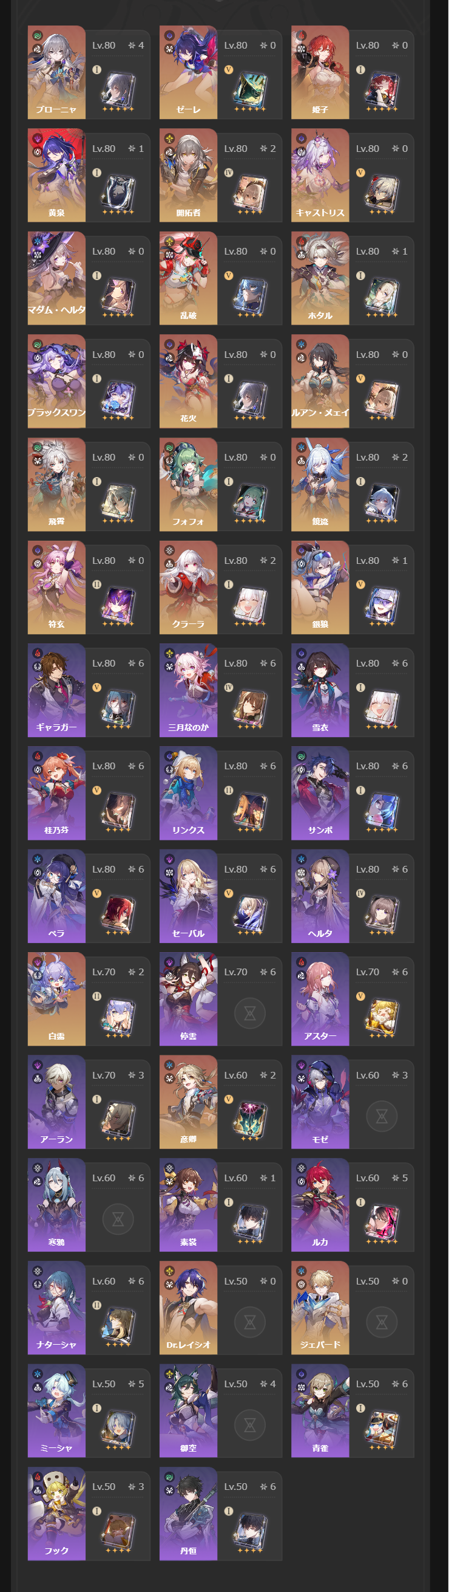Viewport: 449px width, 1592px height.
Task: View 銀狼's light cone icon
Action: (x=382, y=605)
